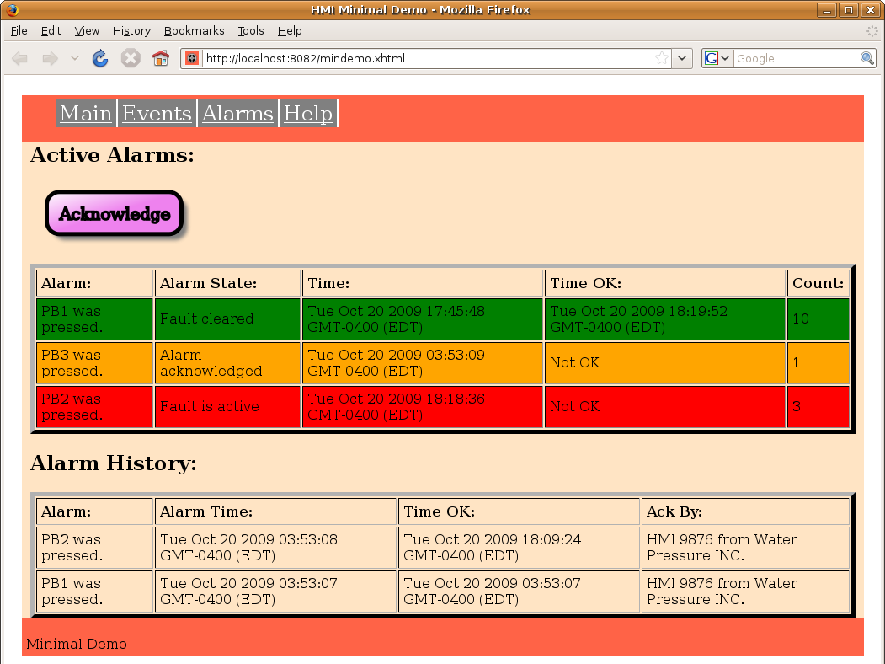Open the recent pages history dropdown
This screenshot has height=664, width=885.
74,58
